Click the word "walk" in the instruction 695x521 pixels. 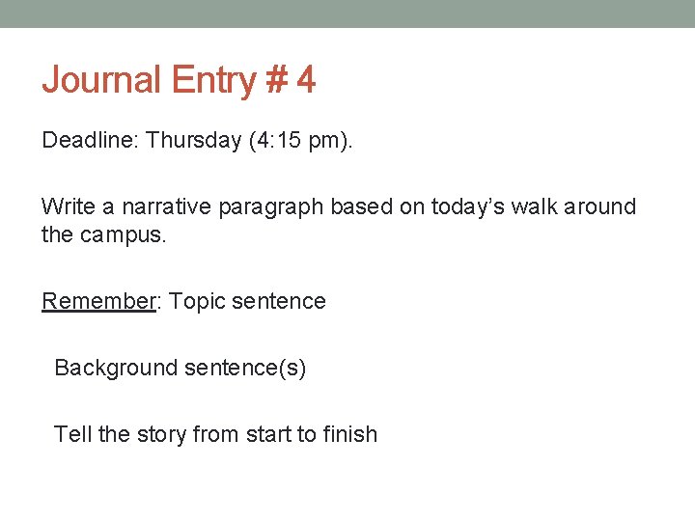coord(530,207)
